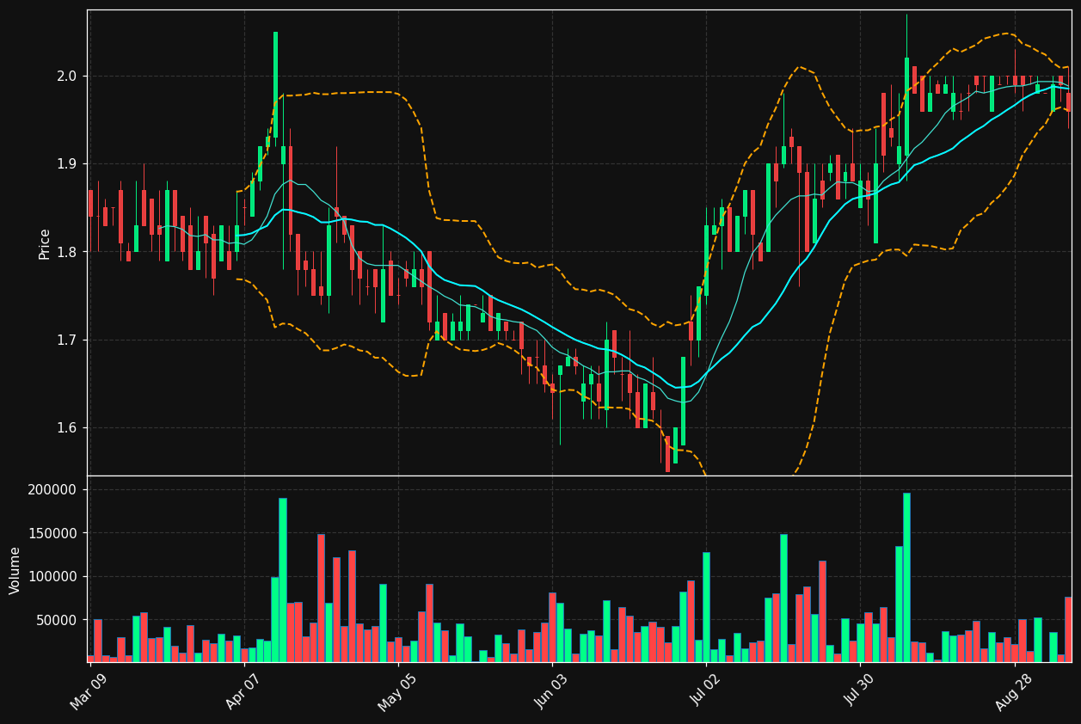Pick the Jul 02 date label
The height and width of the screenshot is (724, 1081).
705,690
